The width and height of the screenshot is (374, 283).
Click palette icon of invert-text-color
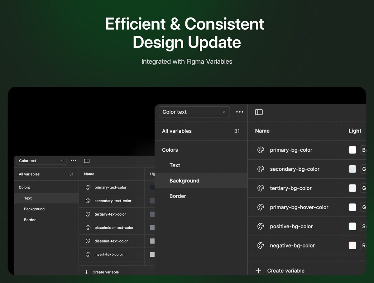88,255
